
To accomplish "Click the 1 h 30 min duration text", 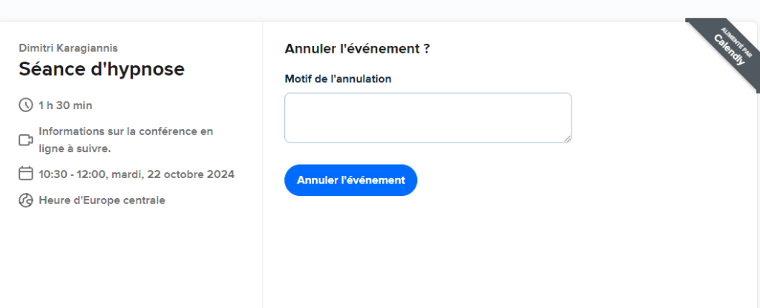I will pos(65,105).
